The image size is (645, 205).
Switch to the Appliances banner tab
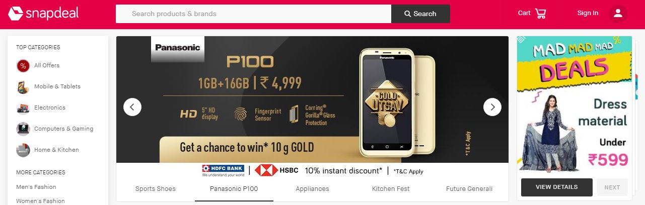tap(313, 189)
